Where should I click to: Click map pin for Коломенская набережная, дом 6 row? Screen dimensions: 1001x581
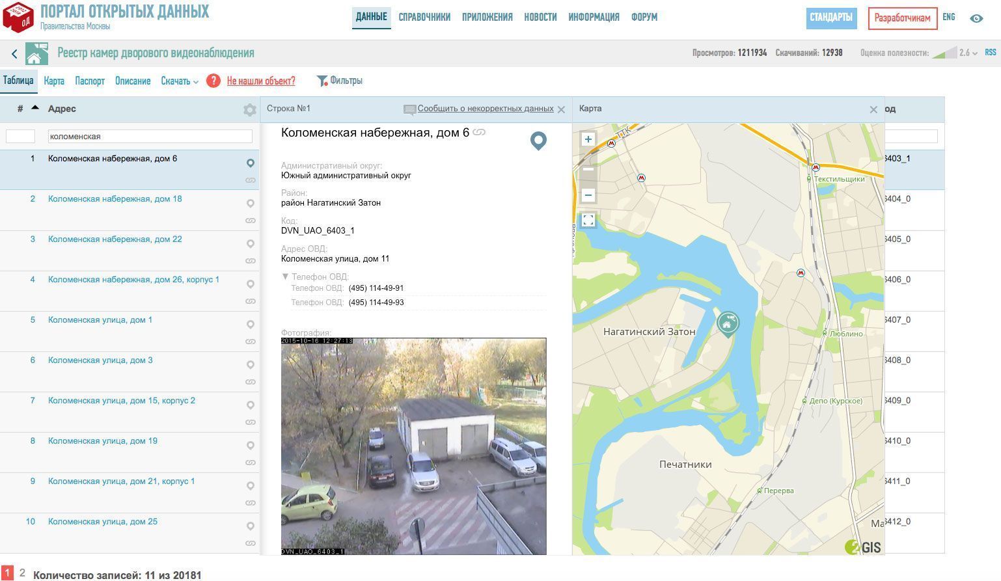pyautogui.click(x=251, y=163)
